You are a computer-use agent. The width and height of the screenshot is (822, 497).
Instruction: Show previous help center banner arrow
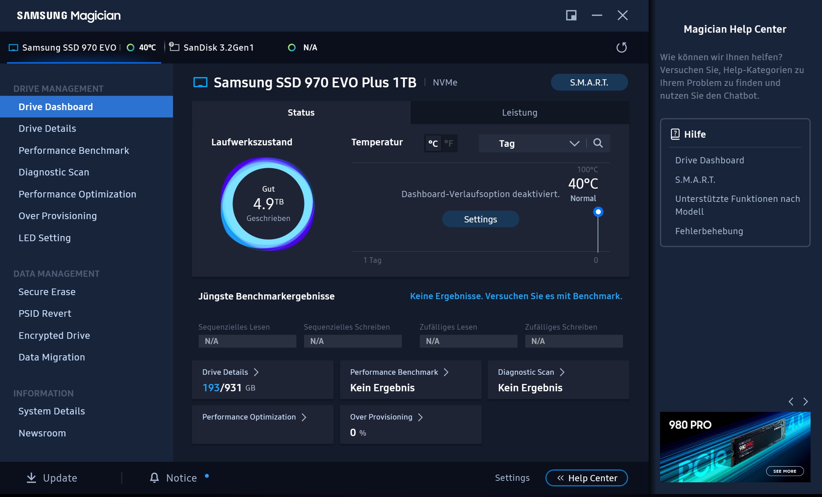791,402
